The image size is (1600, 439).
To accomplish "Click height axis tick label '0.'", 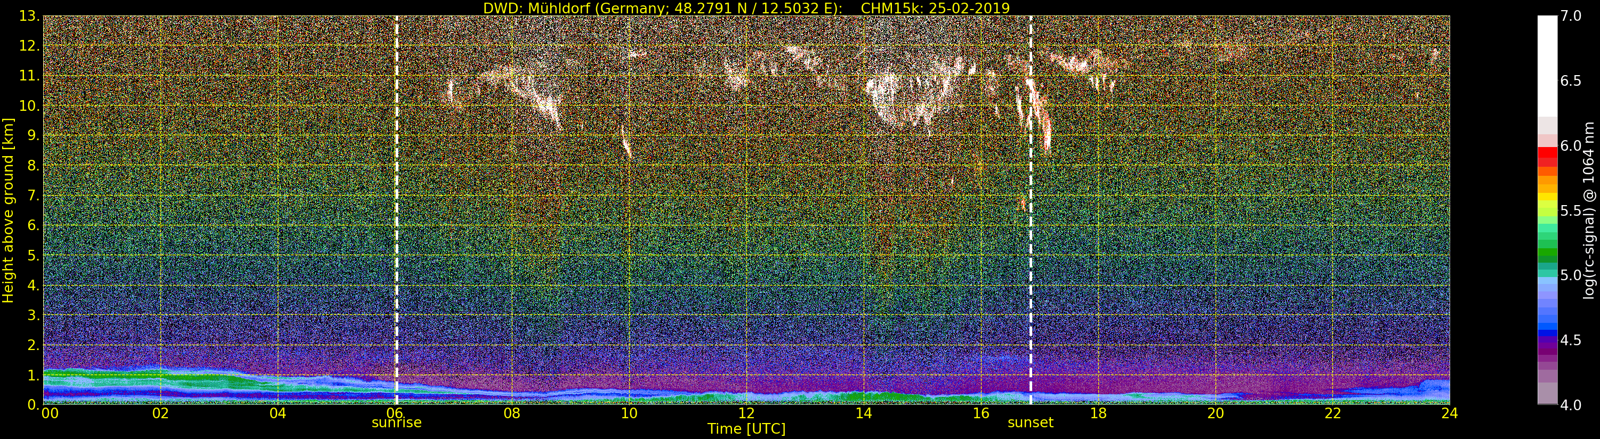I will point(33,405).
